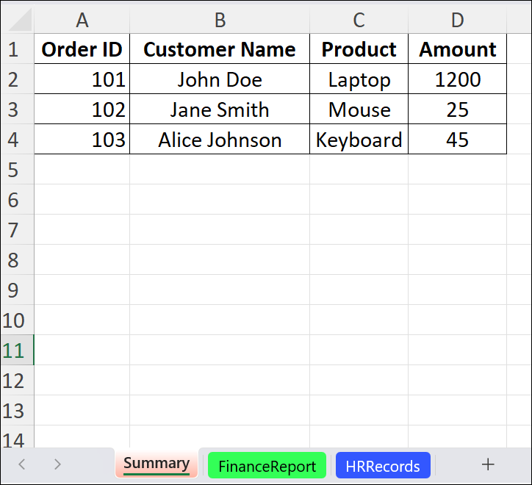This screenshot has height=485, width=532.
Task: Click the next sheet arrow
Action: click(57, 464)
